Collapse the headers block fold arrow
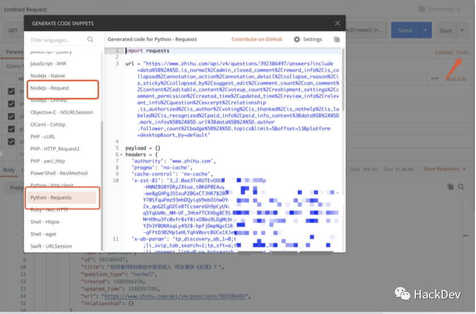Viewport: 476px width, 314px height. tap(121, 155)
